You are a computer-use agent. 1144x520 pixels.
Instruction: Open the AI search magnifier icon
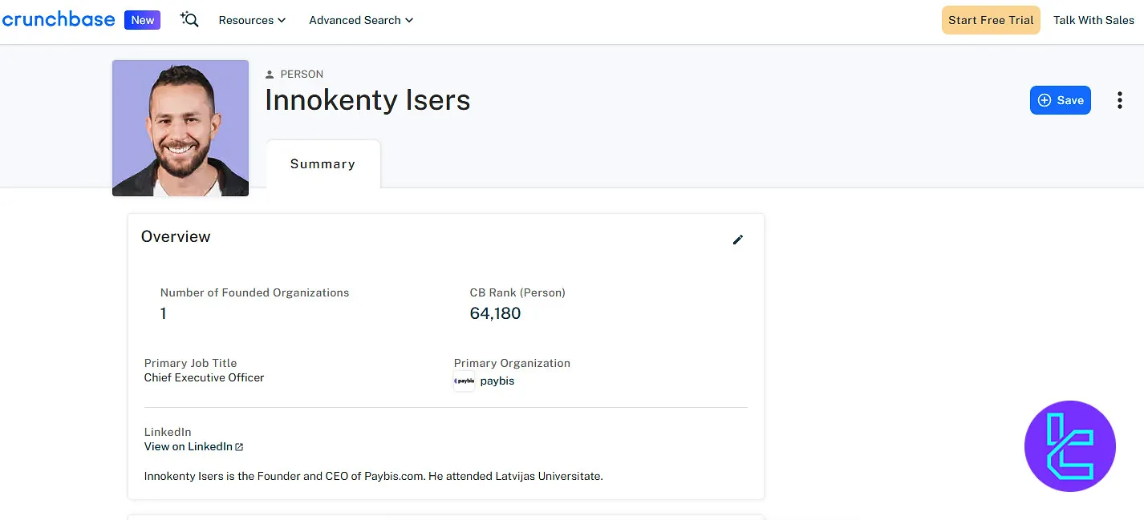click(189, 20)
